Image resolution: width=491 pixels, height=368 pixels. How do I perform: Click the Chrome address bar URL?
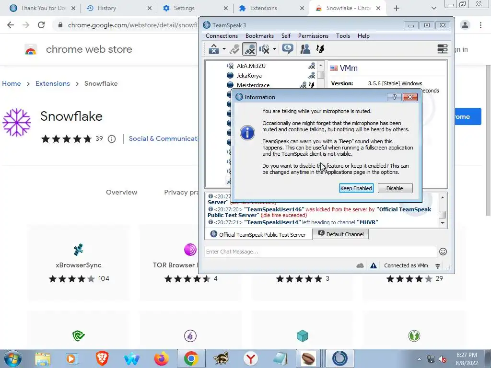(133, 25)
